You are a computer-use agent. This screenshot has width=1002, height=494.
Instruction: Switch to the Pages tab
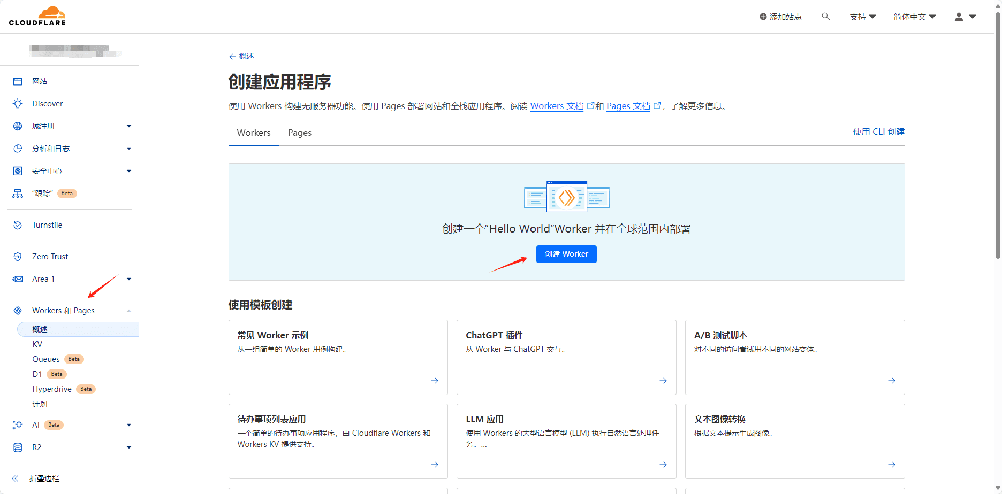(300, 133)
